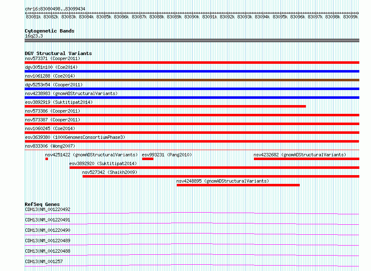The width and height of the screenshot is (371, 271).
Task: Click the 83099k ruler tick label
Action: pyautogui.click(x=351, y=17)
